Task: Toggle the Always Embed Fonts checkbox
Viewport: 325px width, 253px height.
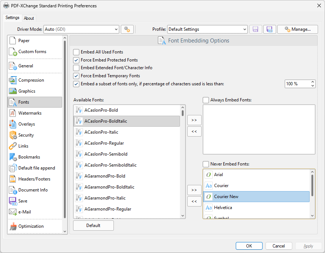Action: (206, 100)
